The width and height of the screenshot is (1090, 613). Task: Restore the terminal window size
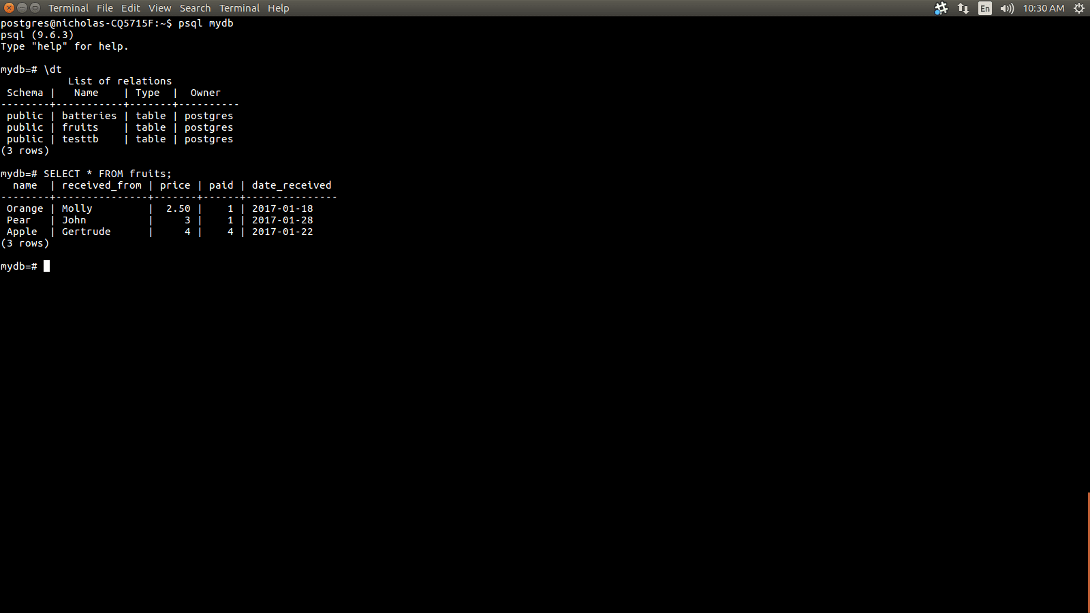pos(35,8)
